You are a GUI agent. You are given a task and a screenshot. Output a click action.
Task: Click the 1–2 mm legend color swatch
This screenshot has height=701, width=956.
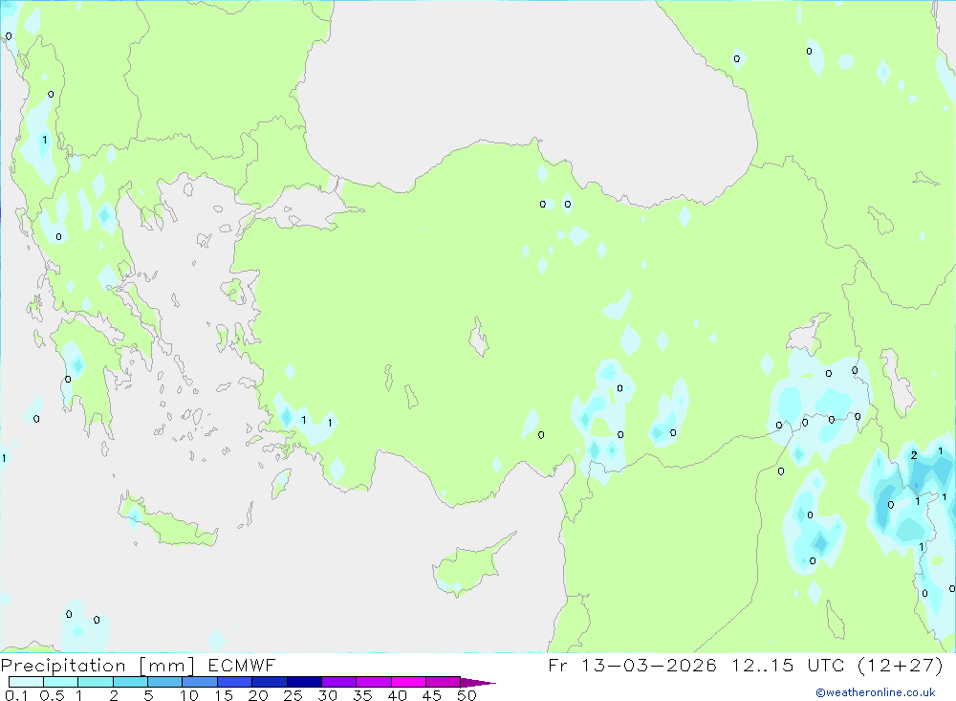96,682
